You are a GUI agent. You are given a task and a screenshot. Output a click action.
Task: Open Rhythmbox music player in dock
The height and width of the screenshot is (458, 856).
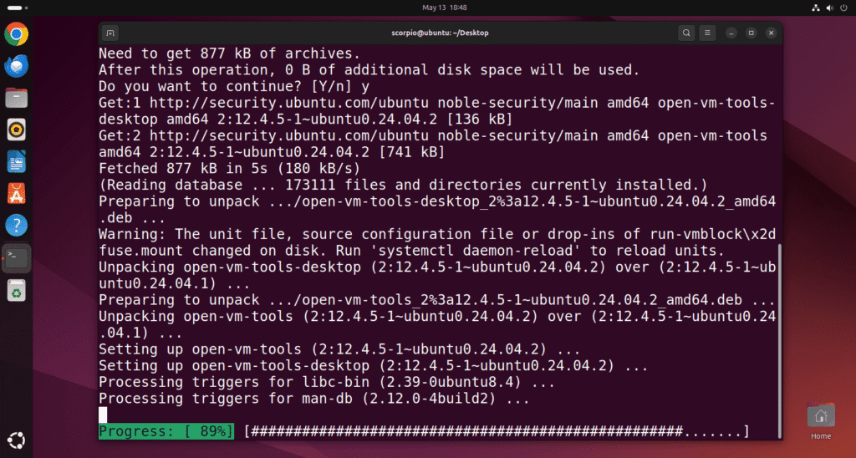[17, 130]
